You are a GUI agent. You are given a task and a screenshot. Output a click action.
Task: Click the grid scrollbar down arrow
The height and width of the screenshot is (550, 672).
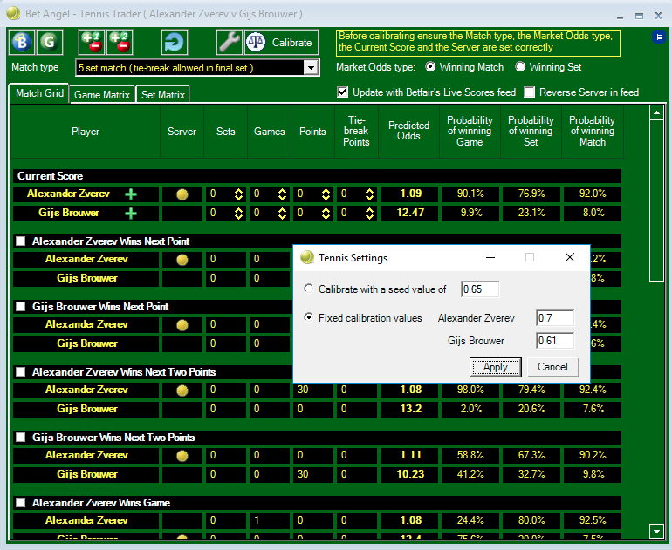[656, 531]
